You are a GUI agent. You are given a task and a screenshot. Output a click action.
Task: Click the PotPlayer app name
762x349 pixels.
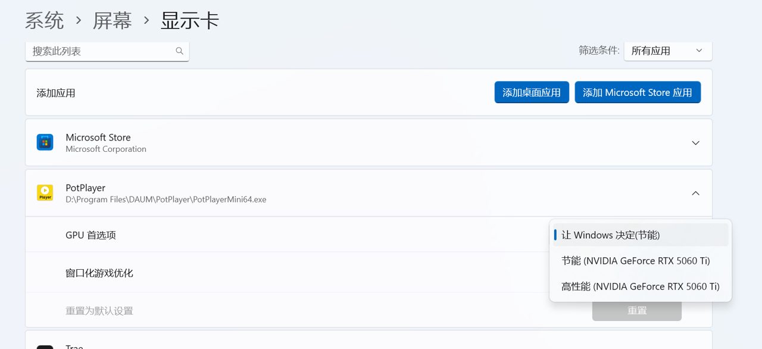[86, 188]
